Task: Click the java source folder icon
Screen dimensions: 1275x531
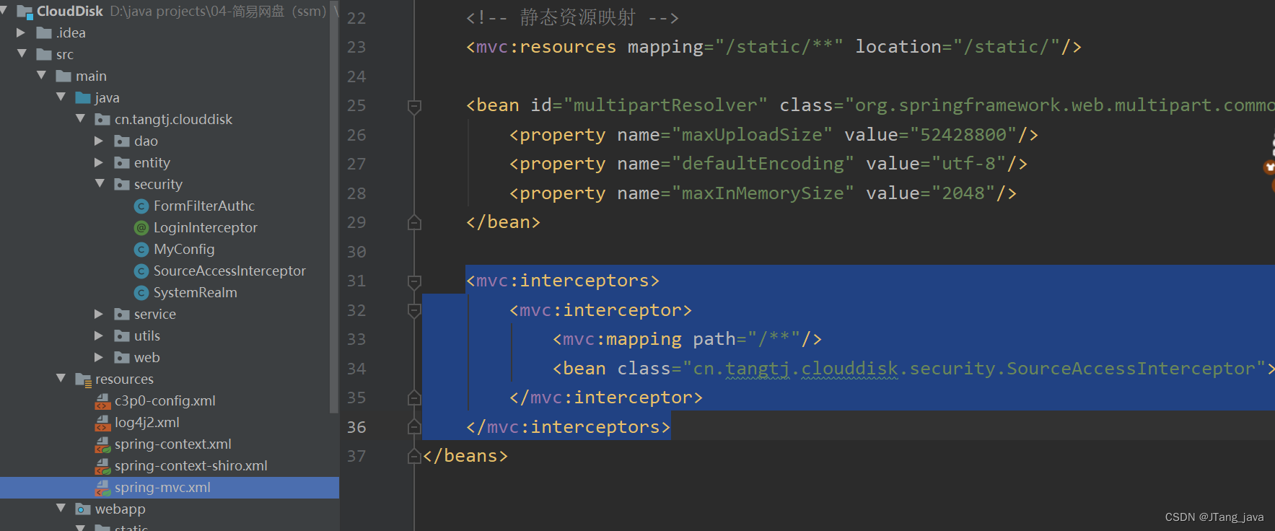Action: 83,97
